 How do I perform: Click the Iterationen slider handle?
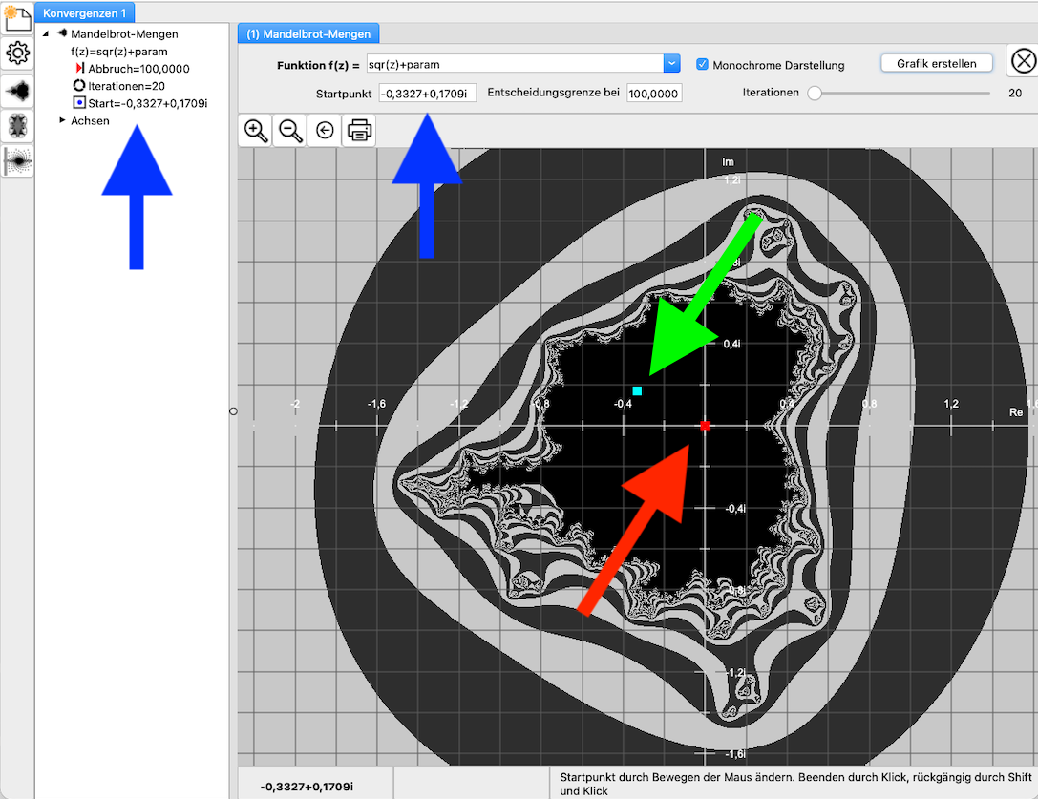(814, 94)
